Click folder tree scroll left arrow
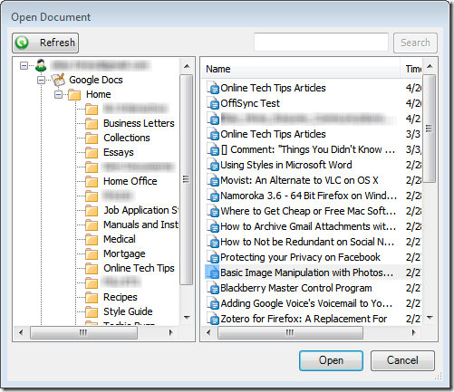The width and height of the screenshot is (454, 392). click(x=21, y=332)
